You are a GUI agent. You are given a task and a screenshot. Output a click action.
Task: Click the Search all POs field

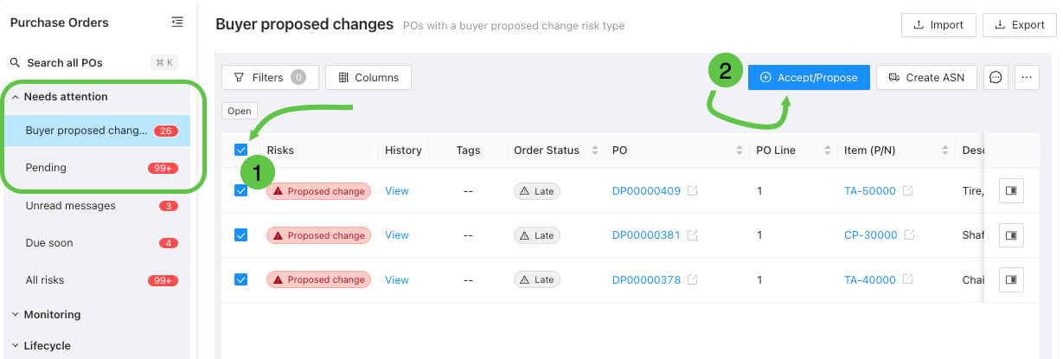[93, 62]
